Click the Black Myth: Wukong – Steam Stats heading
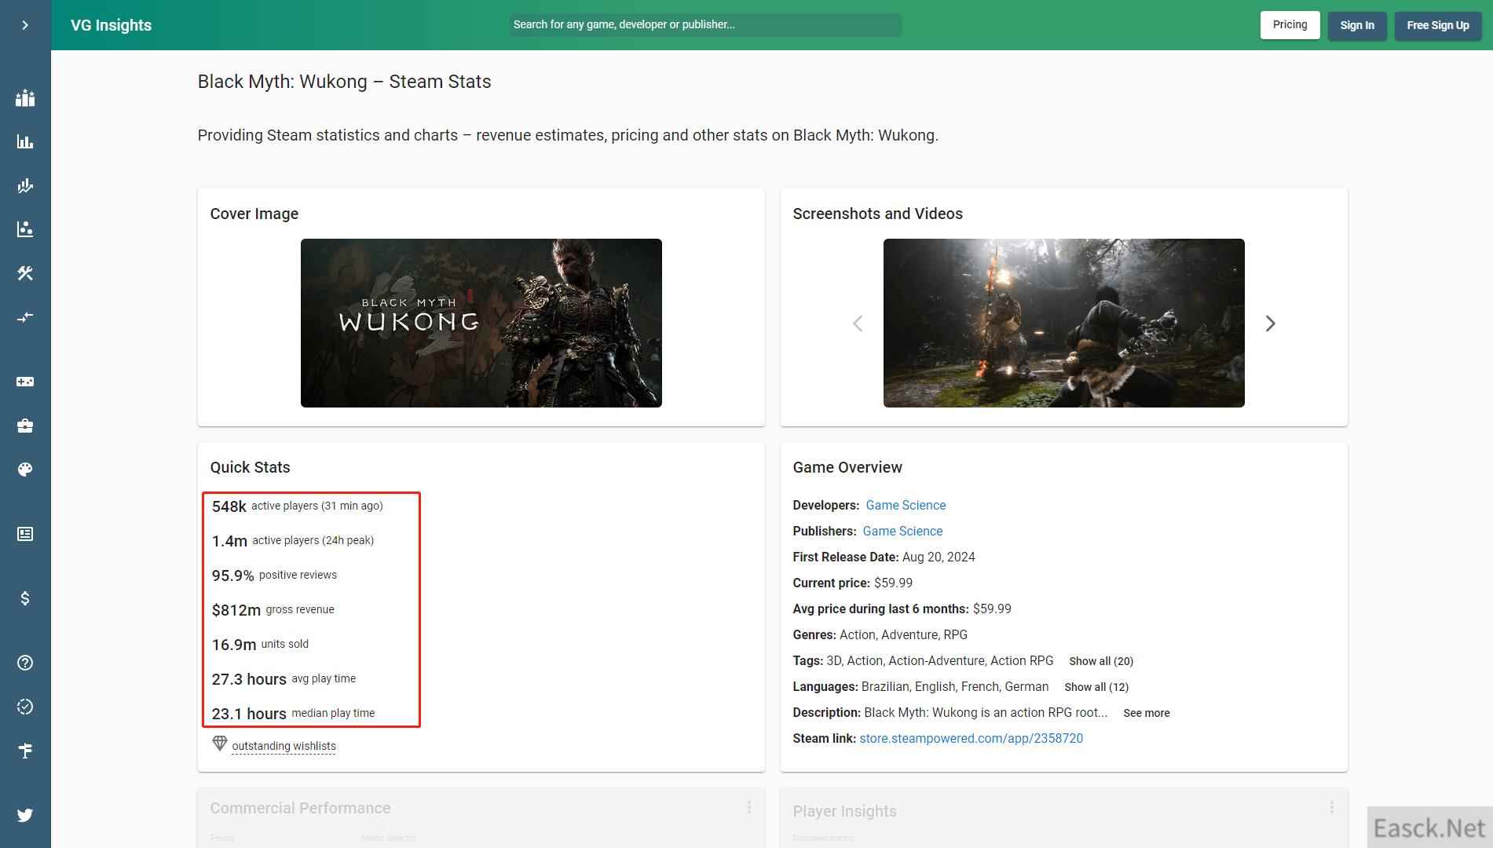The height and width of the screenshot is (848, 1493). point(344,82)
